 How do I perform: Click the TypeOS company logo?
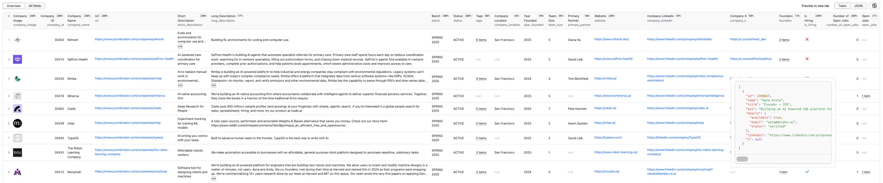18,138
